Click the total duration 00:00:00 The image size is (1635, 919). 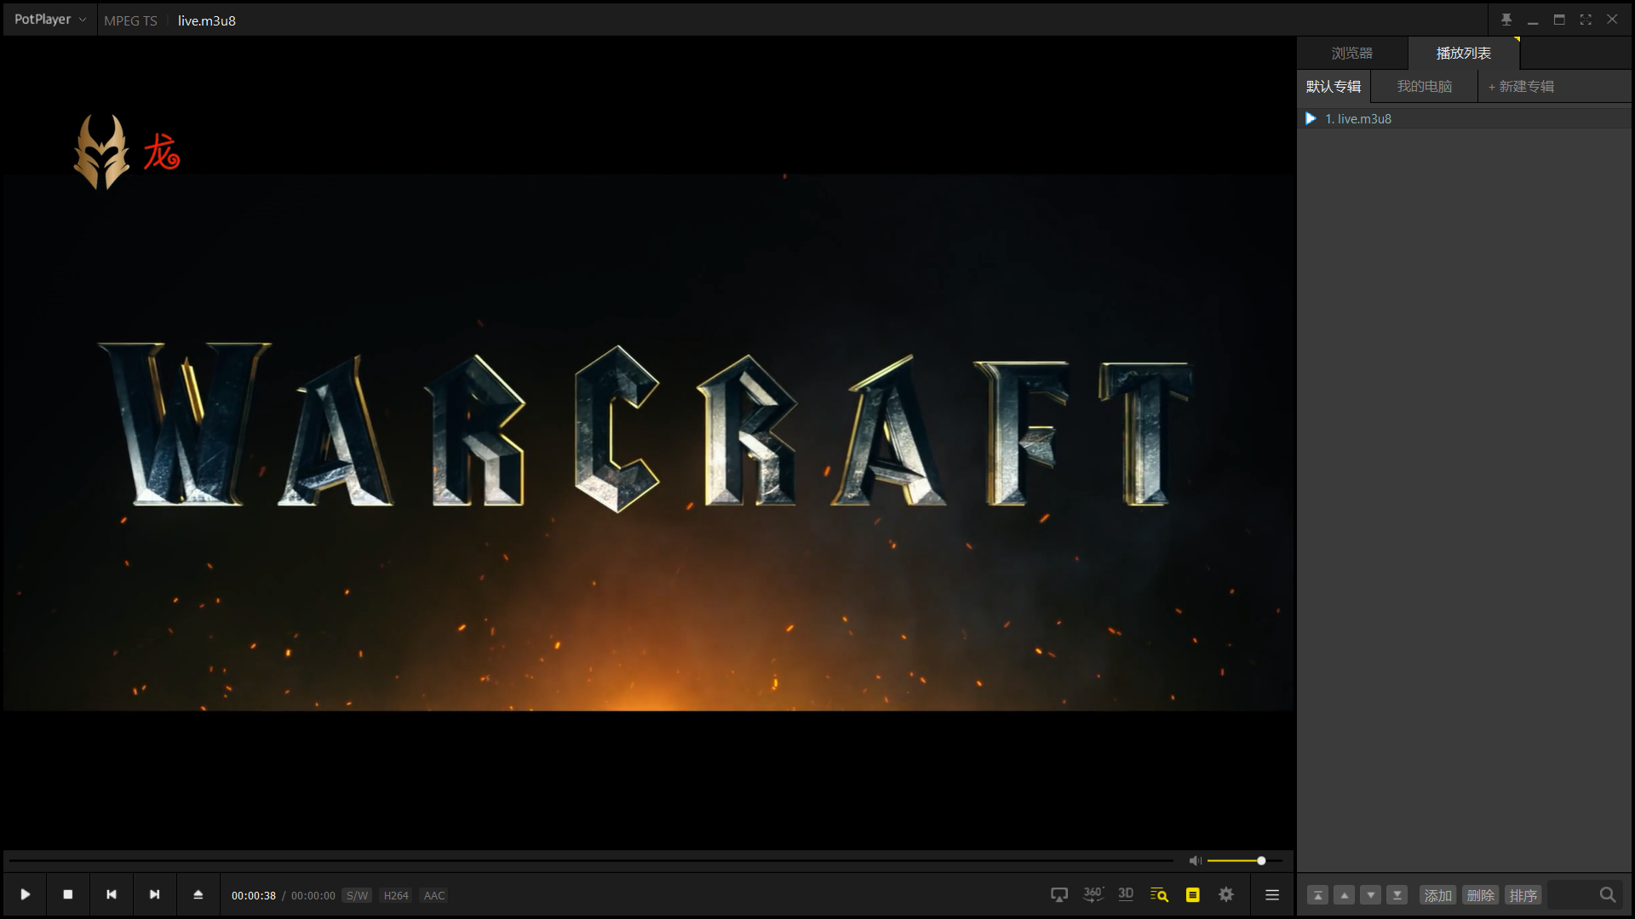[313, 895]
